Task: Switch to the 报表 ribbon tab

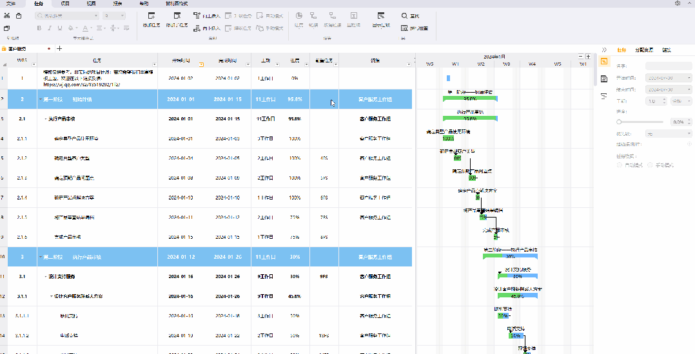Action: click(117, 4)
